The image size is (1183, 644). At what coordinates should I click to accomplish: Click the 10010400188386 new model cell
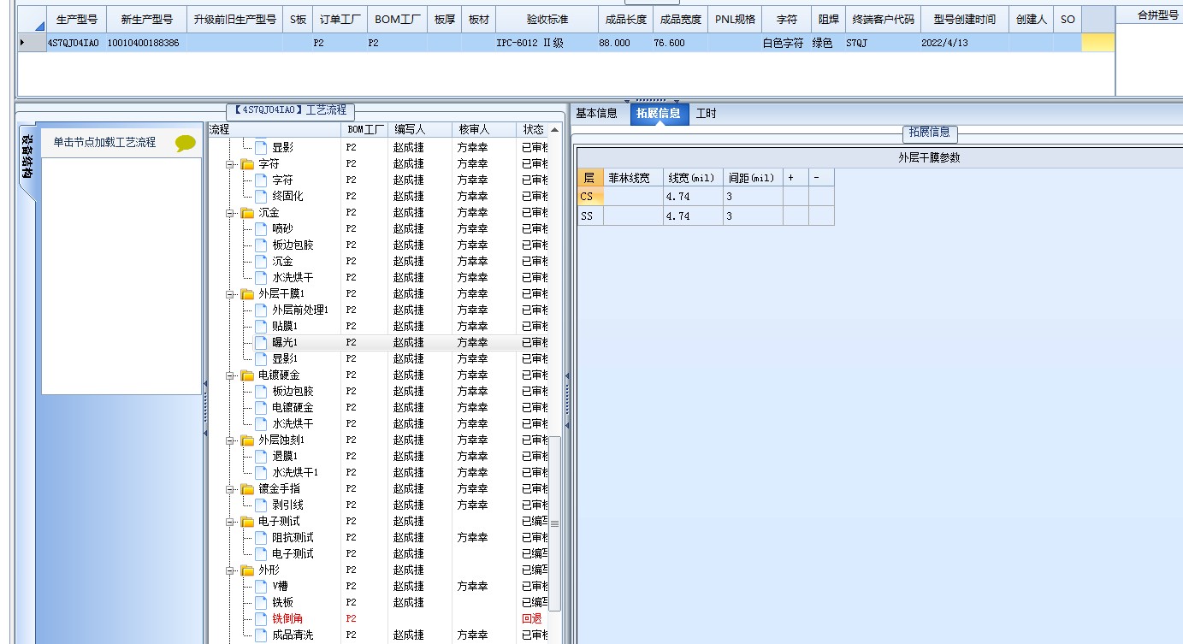[146, 43]
